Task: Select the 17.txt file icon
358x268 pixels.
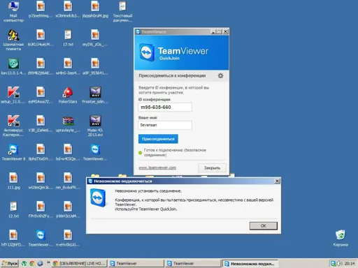Action: tap(68, 38)
